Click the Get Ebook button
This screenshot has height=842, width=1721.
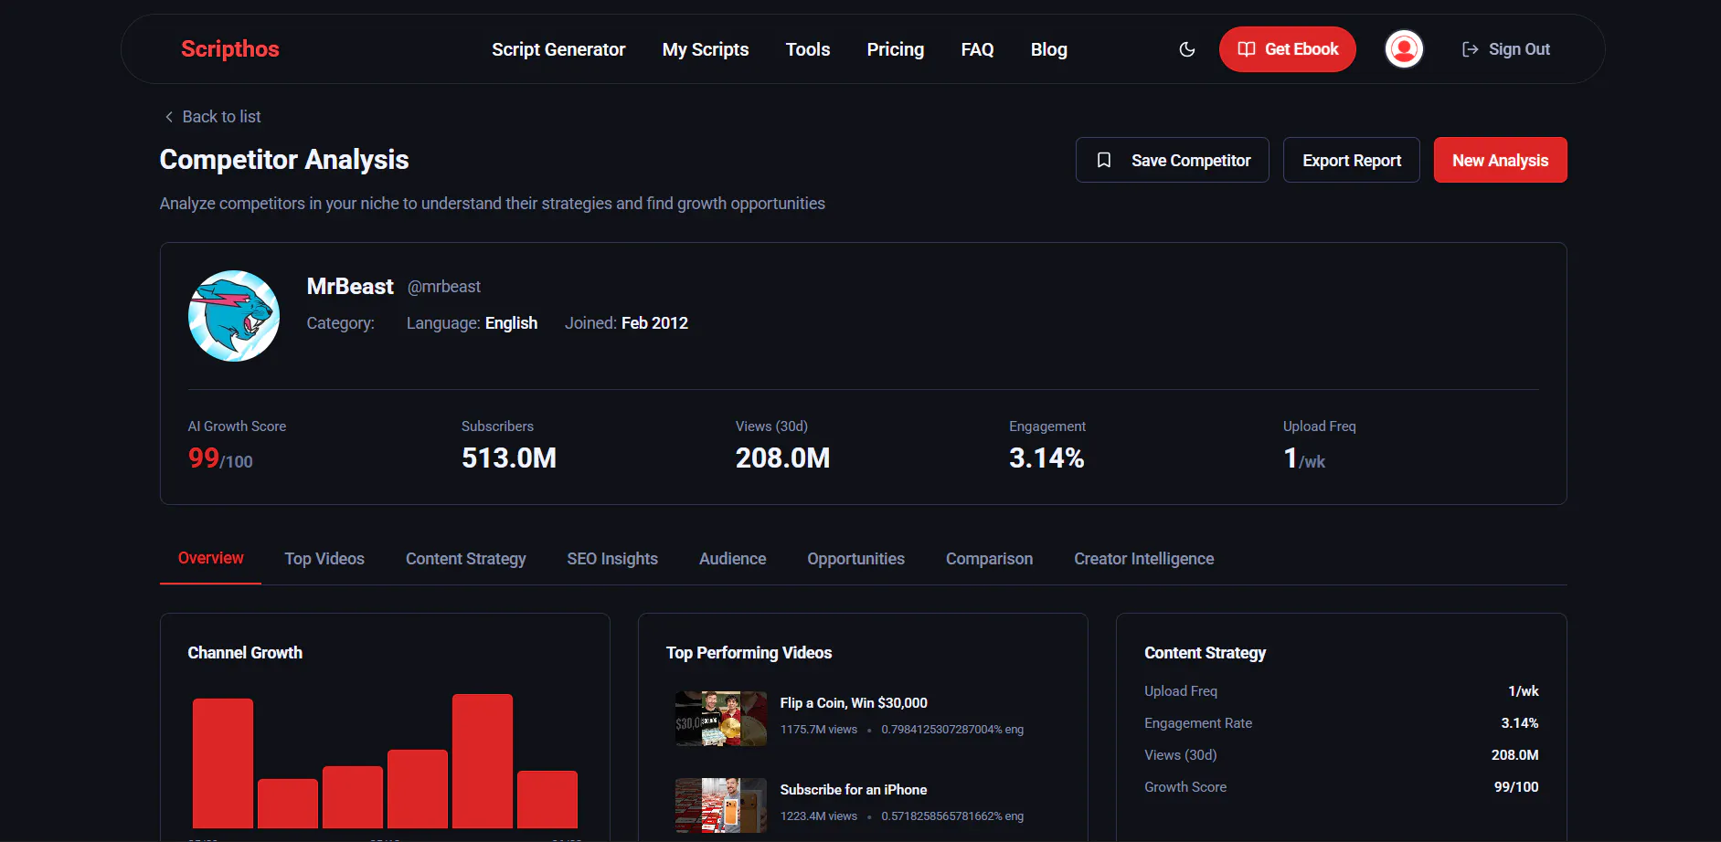[x=1288, y=49]
